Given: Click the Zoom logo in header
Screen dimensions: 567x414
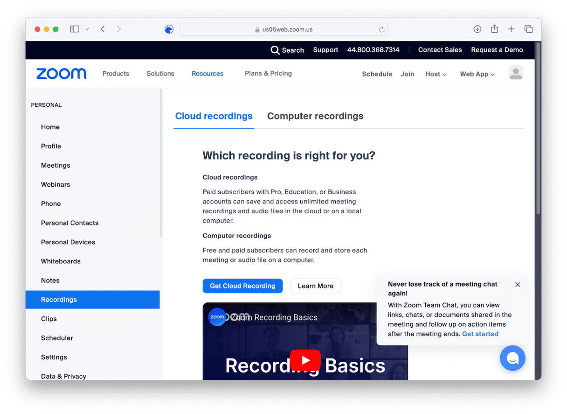Looking at the screenshot, I should pos(61,74).
